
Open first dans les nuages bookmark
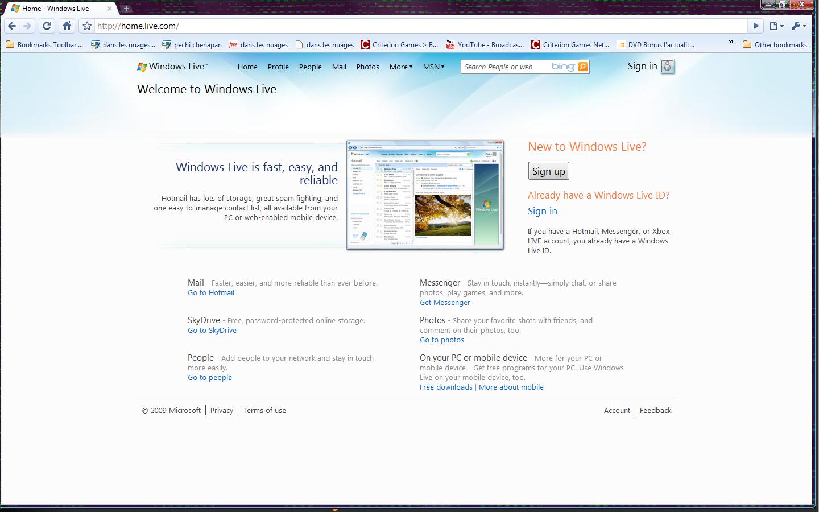click(123, 44)
